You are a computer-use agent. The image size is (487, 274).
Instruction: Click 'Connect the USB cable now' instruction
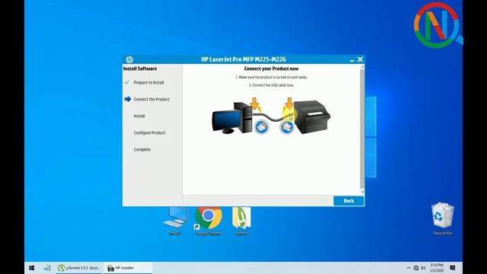(271, 85)
